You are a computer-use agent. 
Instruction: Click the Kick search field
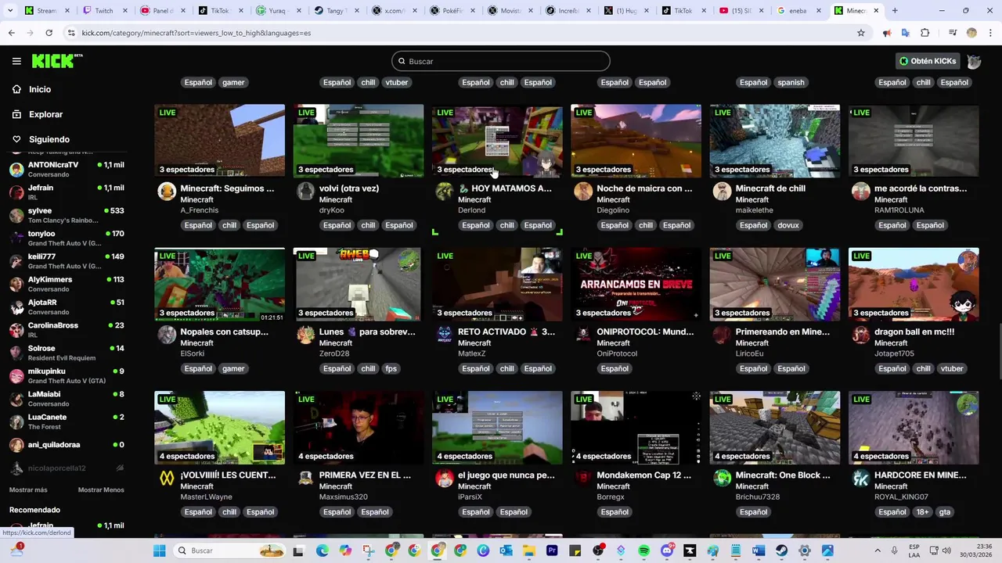pyautogui.click(x=501, y=61)
